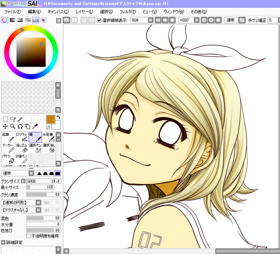Select the バケツ bucket fill tool
The height and width of the screenshot is (254, 280).
pyautogui.click(x=8, y=159)
